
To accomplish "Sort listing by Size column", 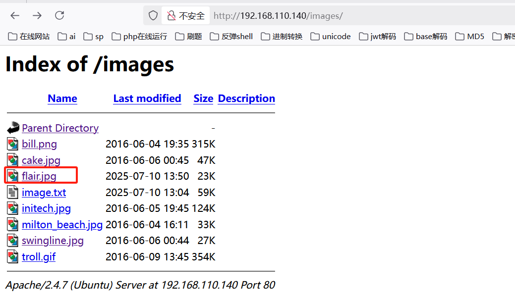I will [x=203, y=99].
